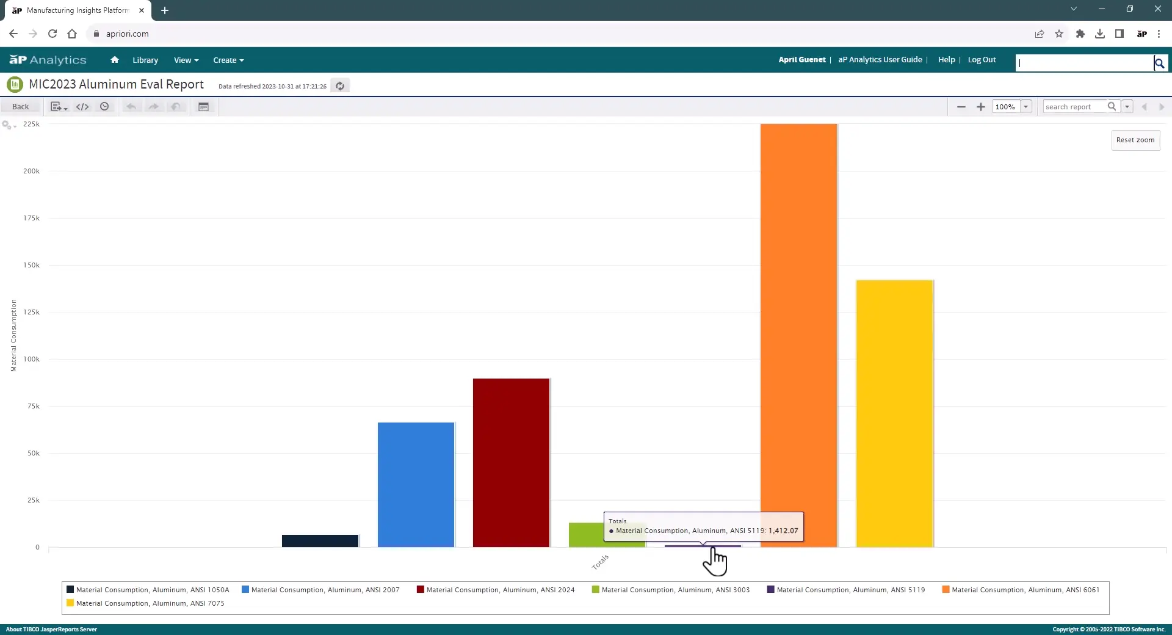Select the export report icon

55,107
